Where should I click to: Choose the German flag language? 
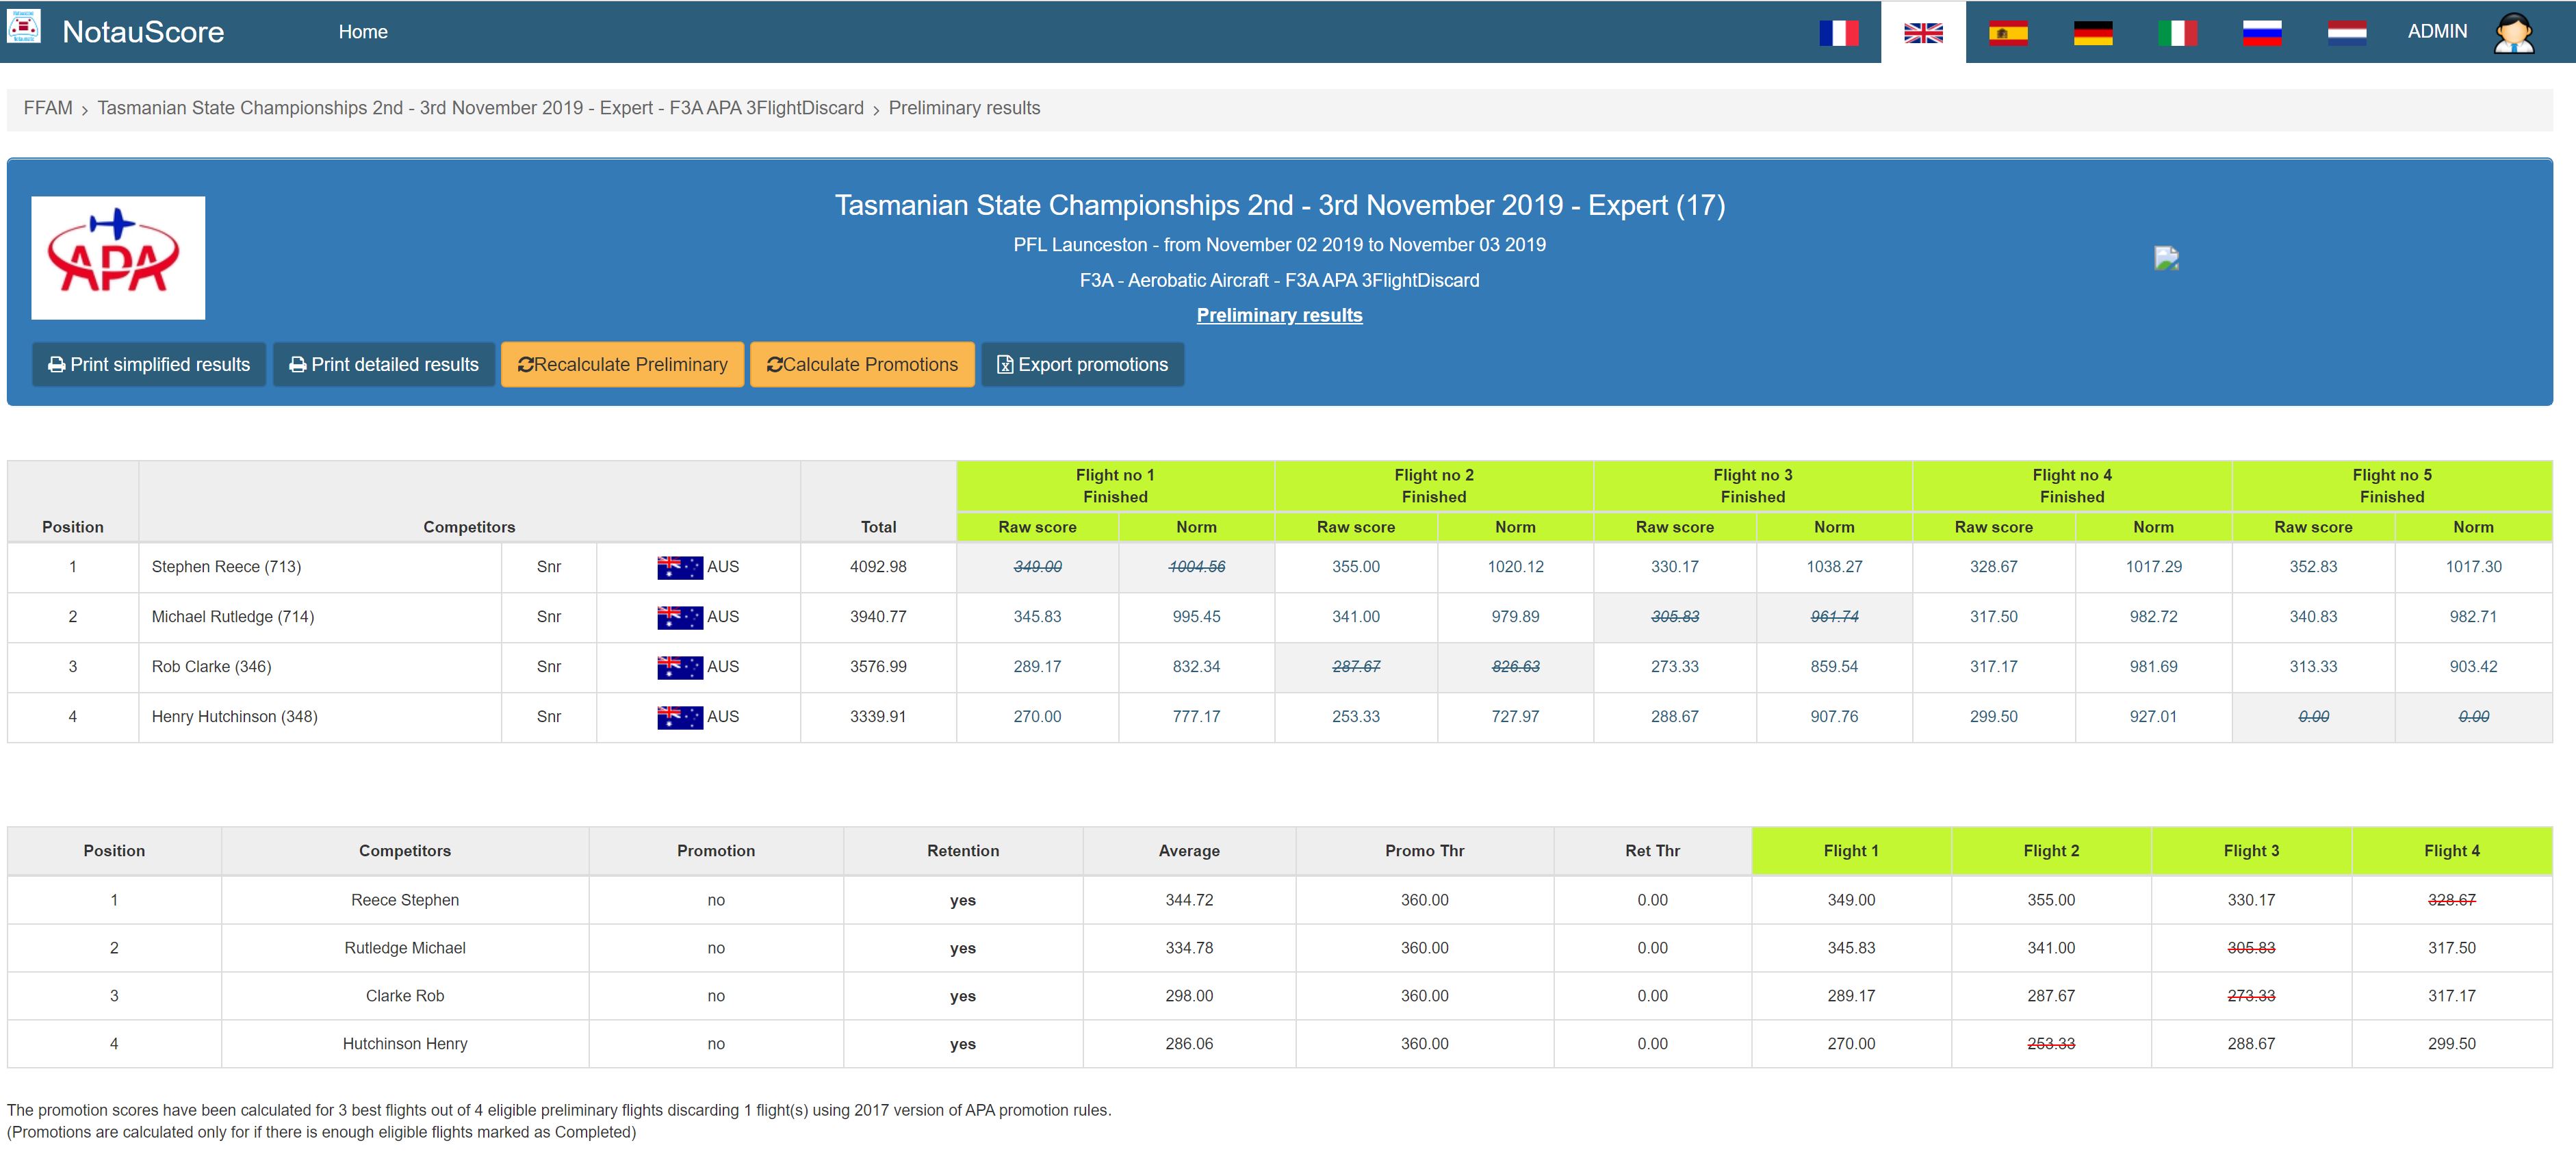point(2093,33)
